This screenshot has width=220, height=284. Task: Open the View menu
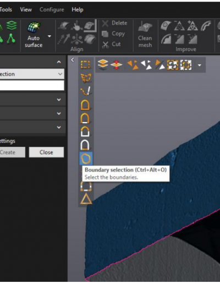(26, 9)
